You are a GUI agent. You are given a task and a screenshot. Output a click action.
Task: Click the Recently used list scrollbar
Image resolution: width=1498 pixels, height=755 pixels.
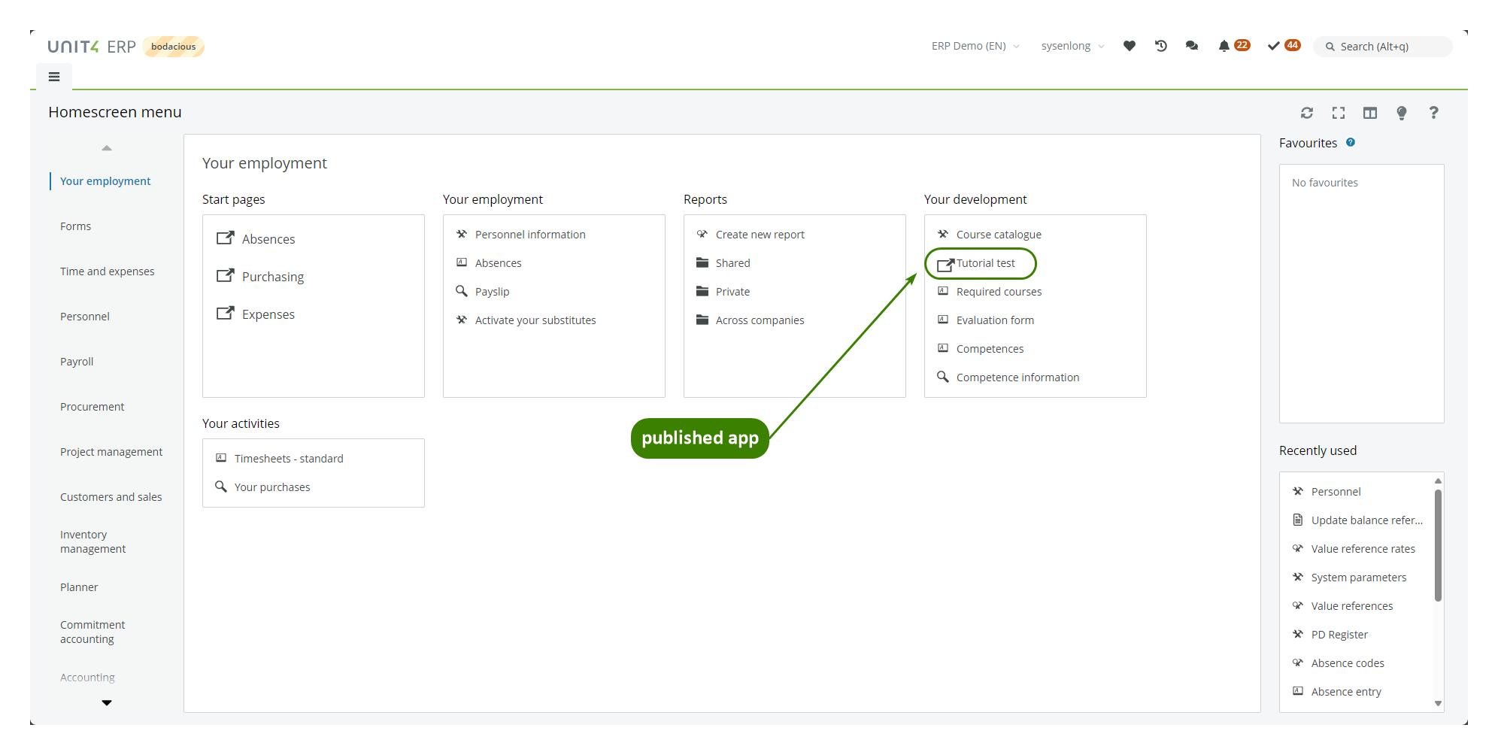pyautogui.click(x=1438, y=545)
